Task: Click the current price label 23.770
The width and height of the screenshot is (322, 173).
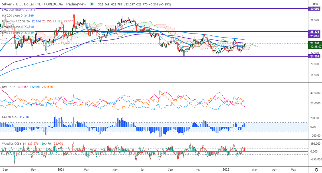Action: [315, 43]
